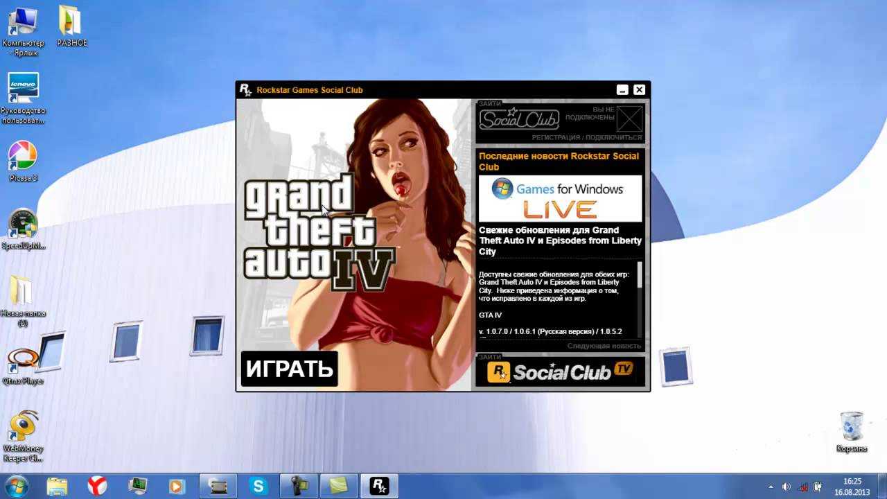Open the Social Club login banner
This screenshot has width=887, height=499.
[x=519, y=119]
